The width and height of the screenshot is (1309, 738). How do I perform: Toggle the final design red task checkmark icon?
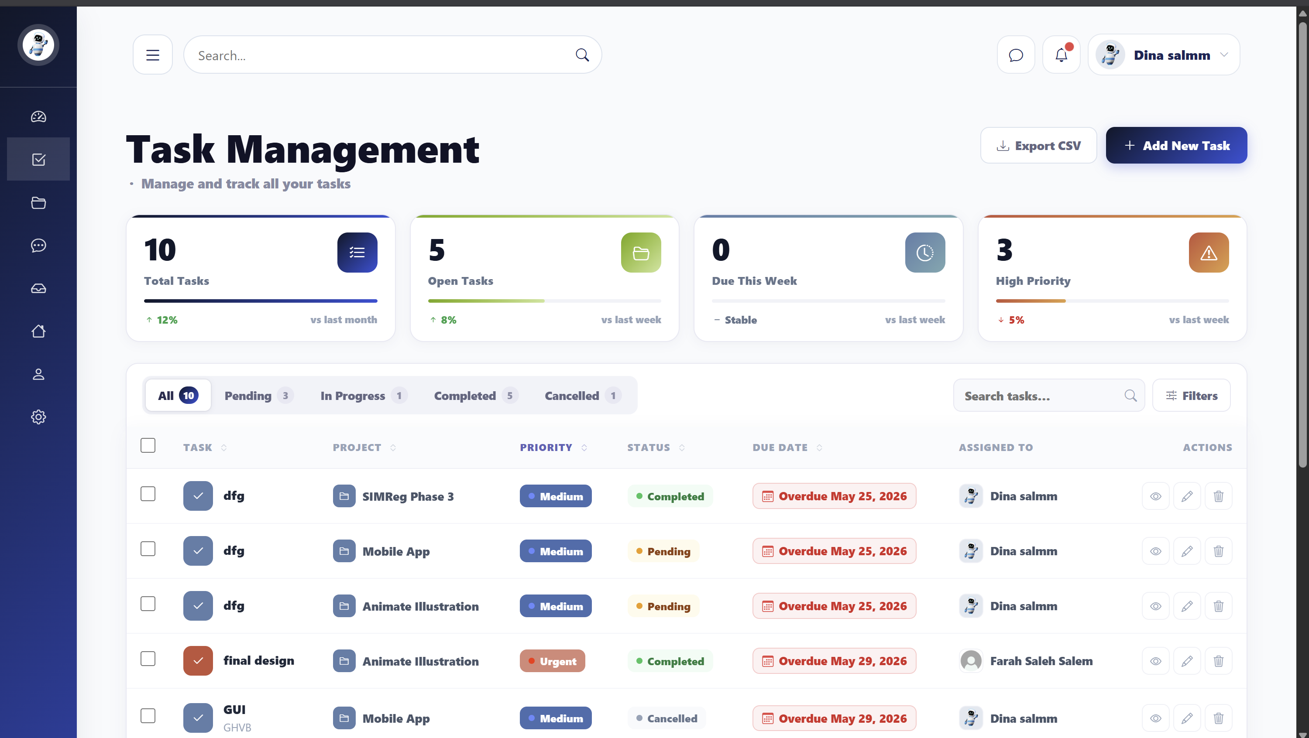[x=198, y=661]
